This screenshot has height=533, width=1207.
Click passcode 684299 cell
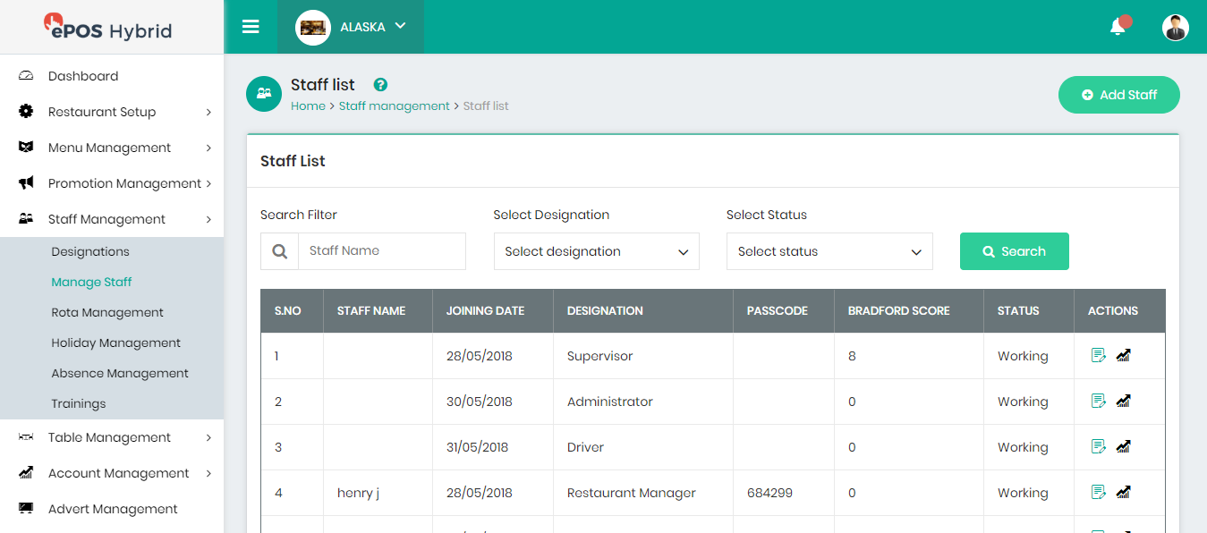[784, 493]
